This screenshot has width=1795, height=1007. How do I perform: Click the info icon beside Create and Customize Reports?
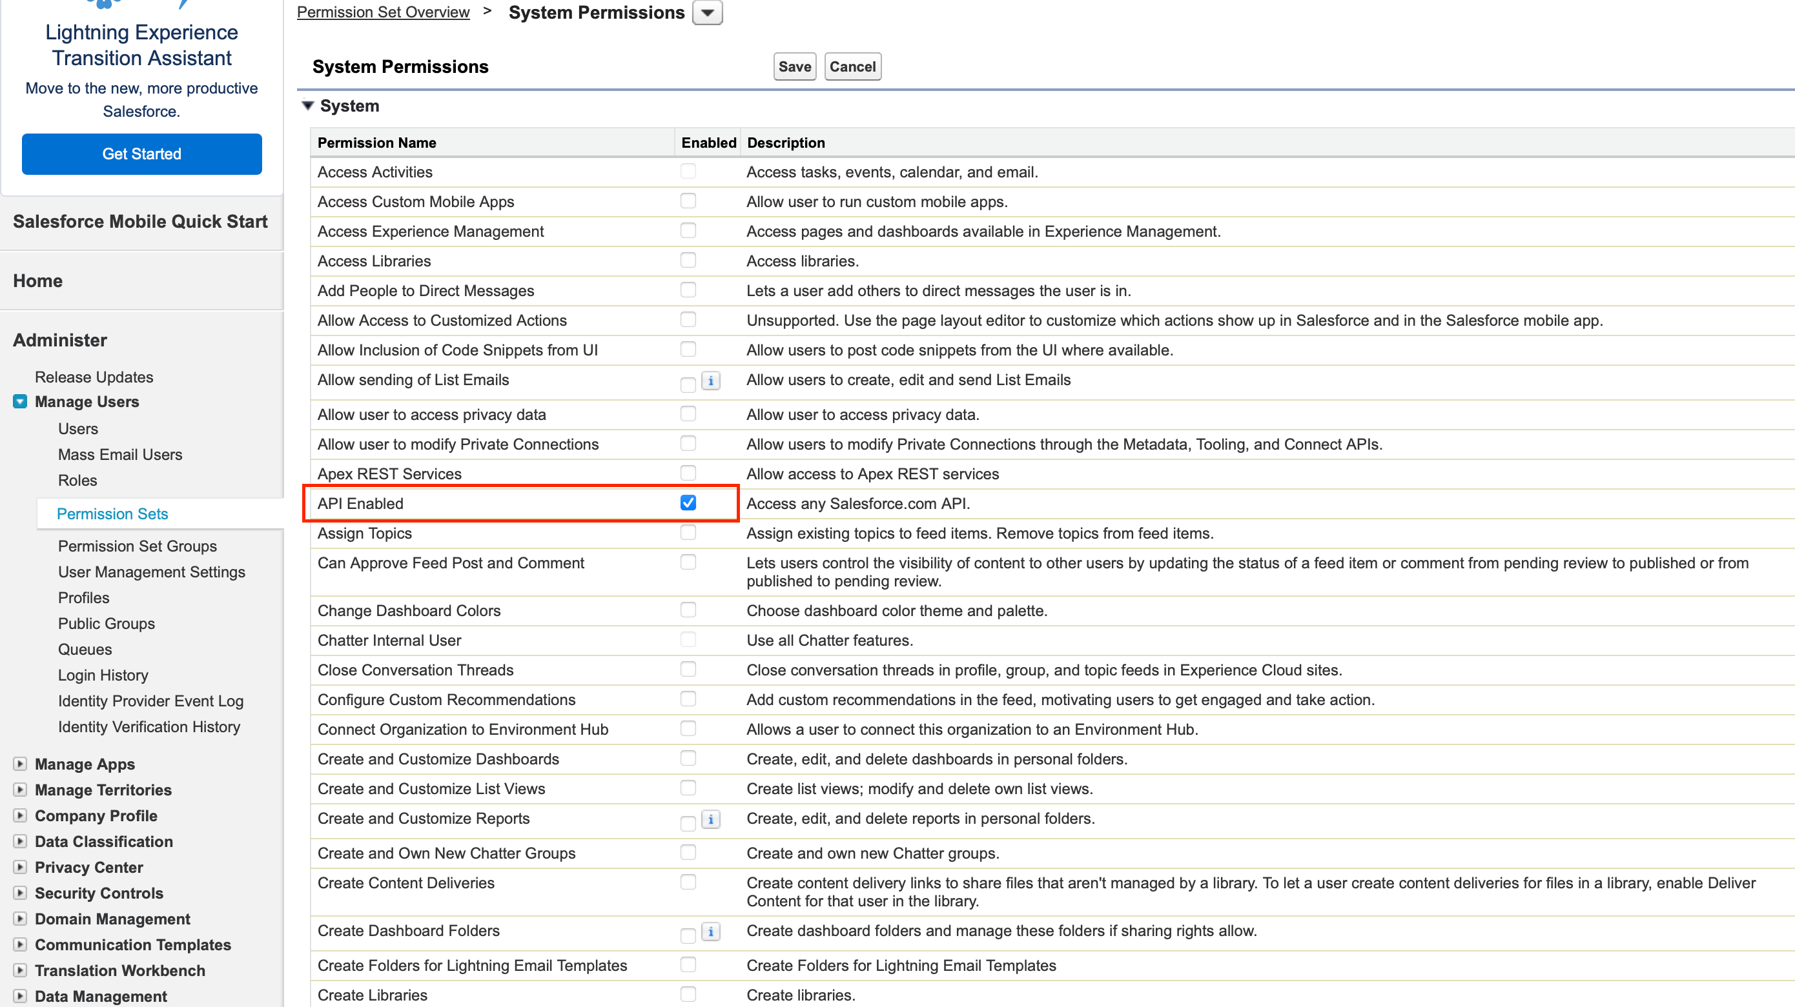point(711,820)
